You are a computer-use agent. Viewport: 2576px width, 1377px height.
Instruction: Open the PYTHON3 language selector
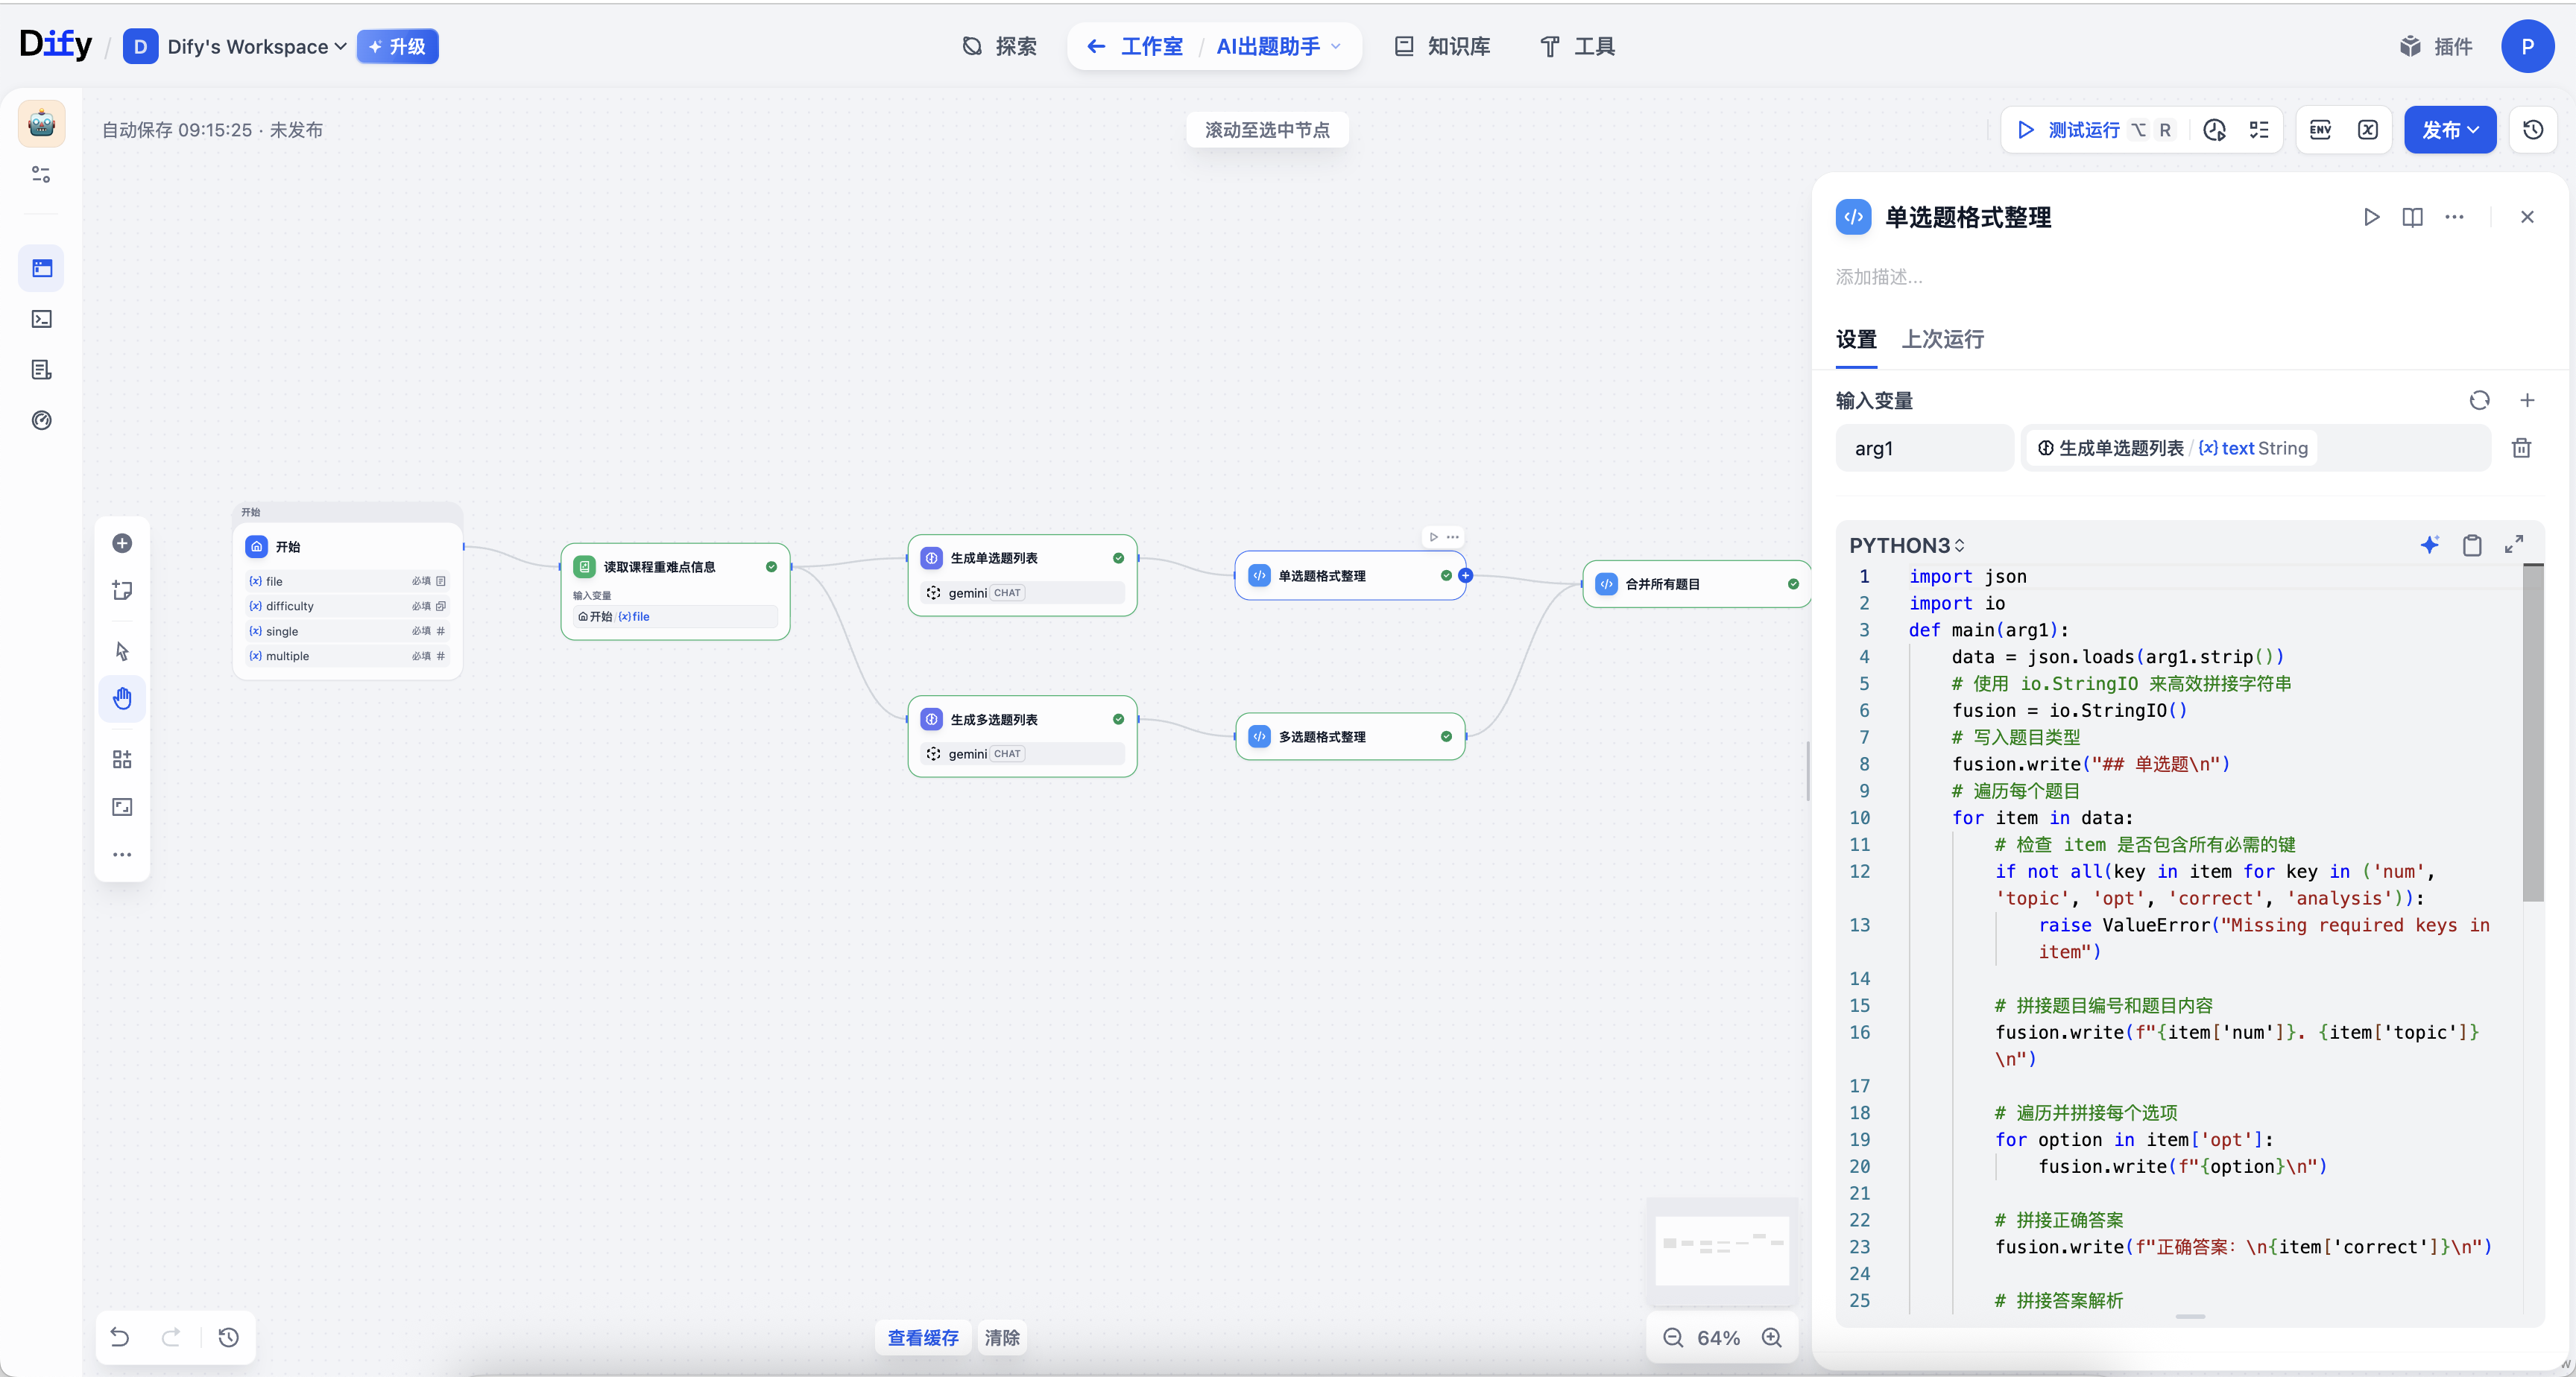pyautogui.click(x=1906, y=545)
